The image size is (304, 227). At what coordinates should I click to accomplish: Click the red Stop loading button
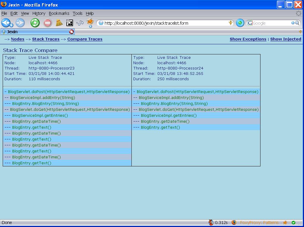coord(47,23)
